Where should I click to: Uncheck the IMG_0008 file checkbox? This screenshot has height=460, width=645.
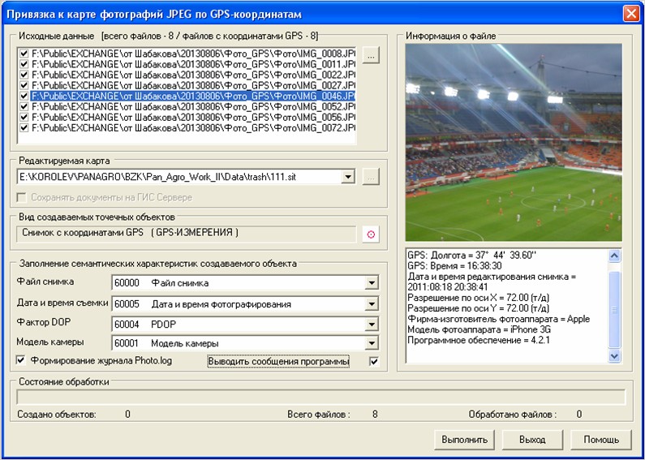(24, 54)
